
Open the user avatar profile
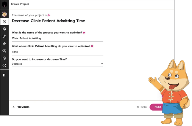pyautogui.click(x=4, y=14)
